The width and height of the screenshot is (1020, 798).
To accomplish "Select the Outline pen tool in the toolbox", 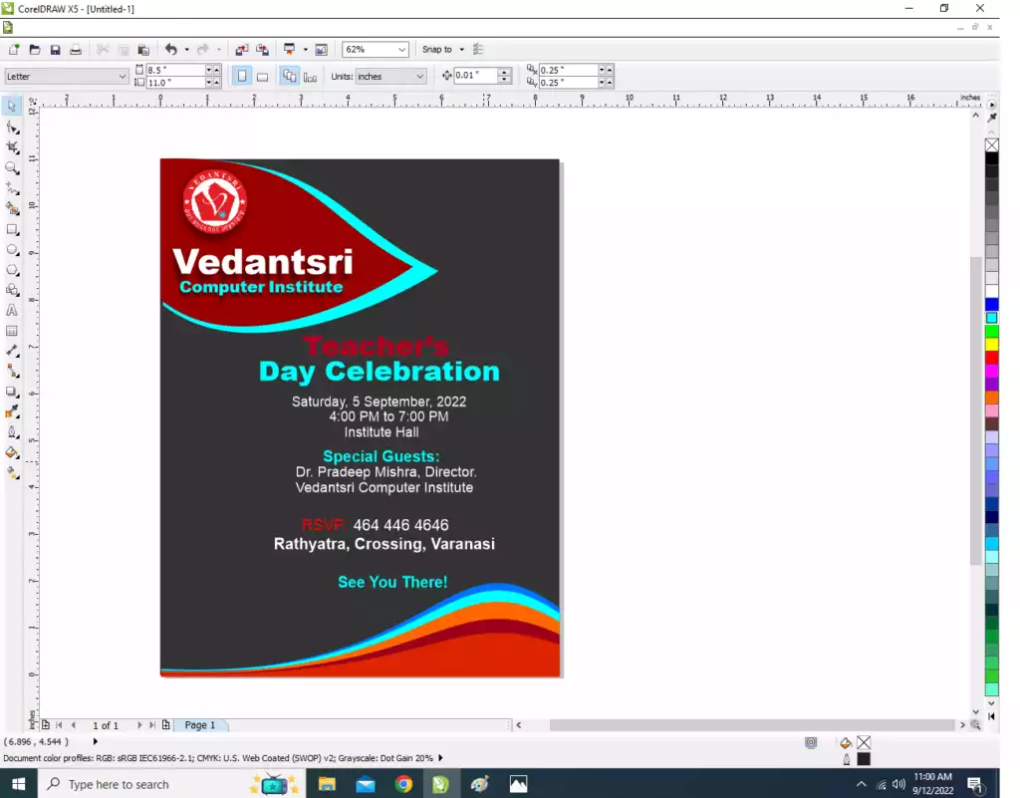I will point(12,432).
